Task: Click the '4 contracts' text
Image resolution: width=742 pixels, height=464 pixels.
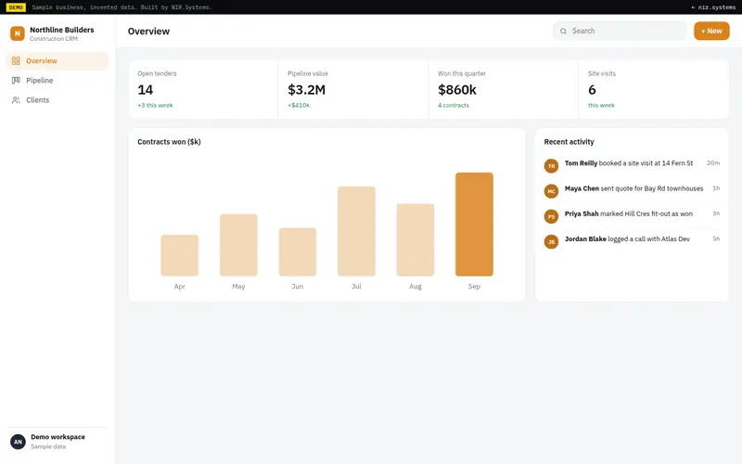Action: [x=454, y=105]
